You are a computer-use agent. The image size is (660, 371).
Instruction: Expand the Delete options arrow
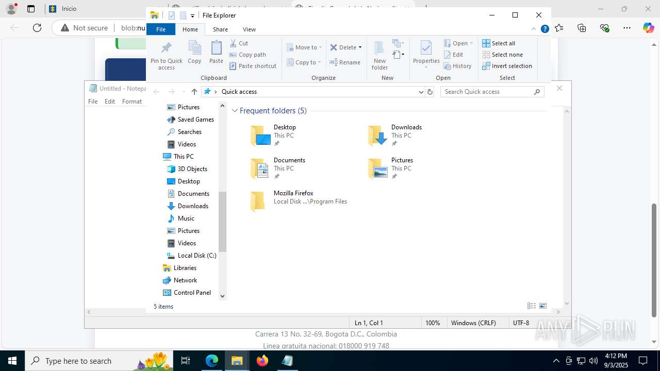pos(360,47)
